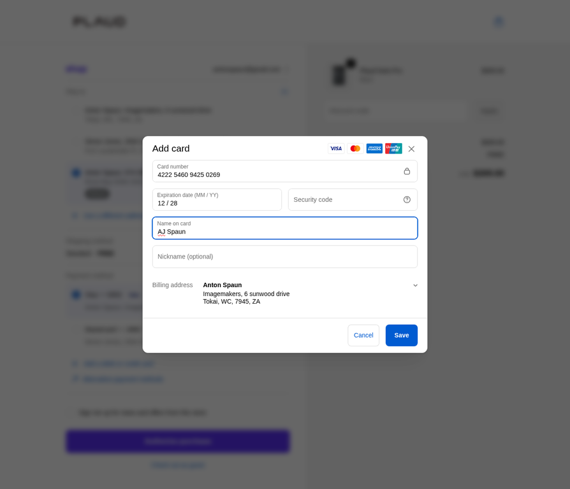Viewport: 570px width, 489px height.
Task: Click the Mastercard brand icon
Action: coord(355,148)
